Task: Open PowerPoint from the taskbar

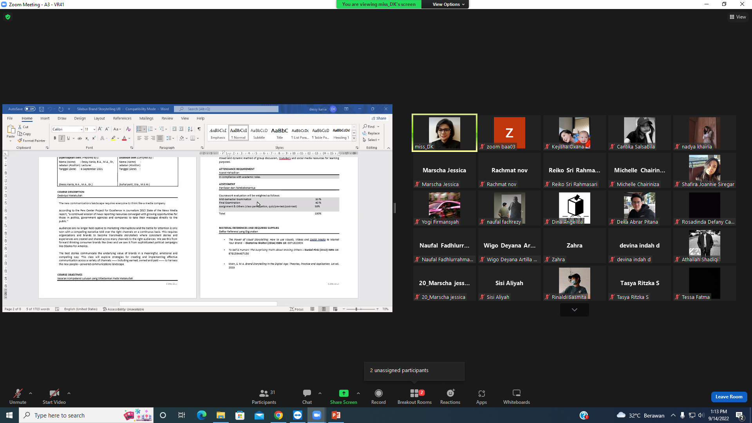Action: click(x=336, y=415)
